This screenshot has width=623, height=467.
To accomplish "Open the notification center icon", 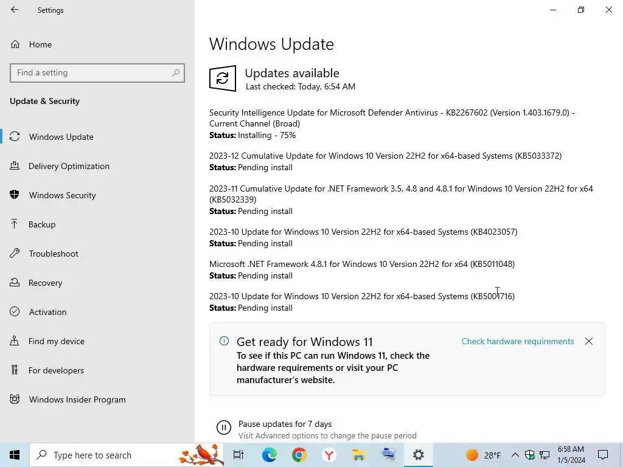I will 603,455.
